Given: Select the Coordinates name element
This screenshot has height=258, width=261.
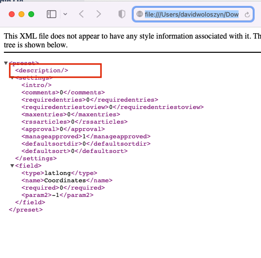Looking at the screenshot, I should [x=67, y=180].
